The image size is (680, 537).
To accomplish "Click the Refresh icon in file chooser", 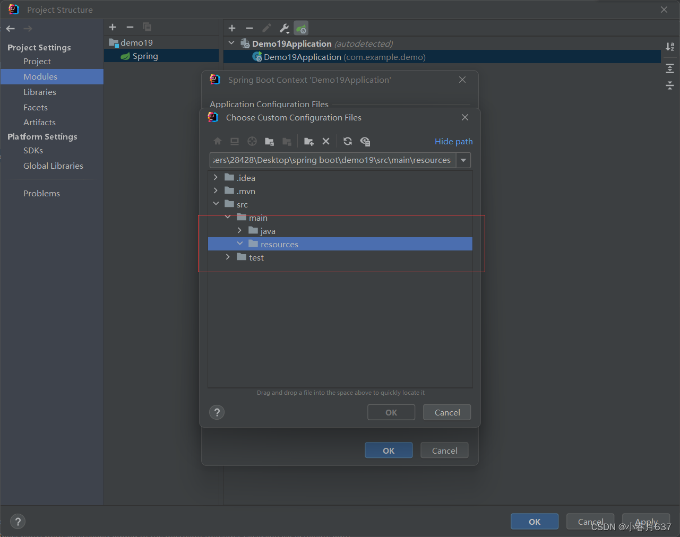I will (x=348, y=141).
